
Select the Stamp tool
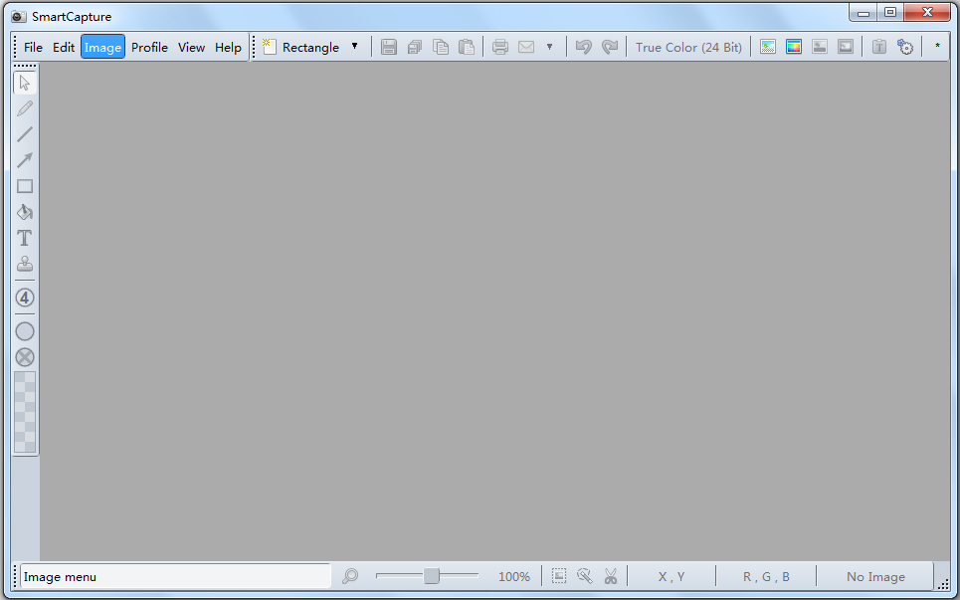(x=25, y=264)
